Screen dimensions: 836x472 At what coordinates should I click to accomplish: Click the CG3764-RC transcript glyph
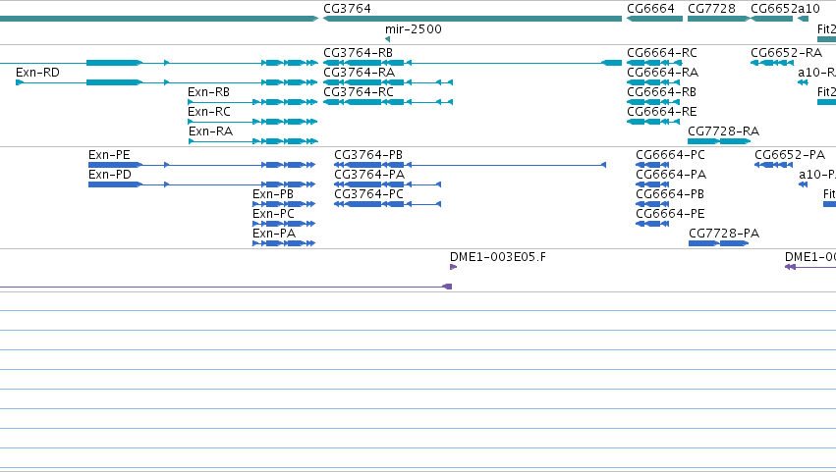pos(388,102)
